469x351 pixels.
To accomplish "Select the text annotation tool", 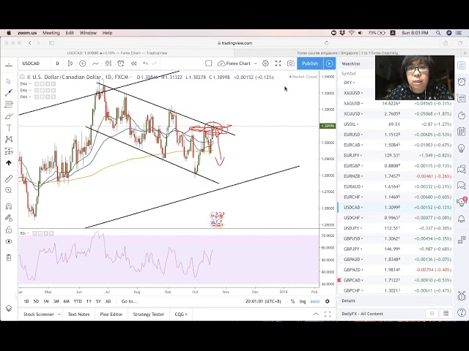I will click(x=9, y=128).
